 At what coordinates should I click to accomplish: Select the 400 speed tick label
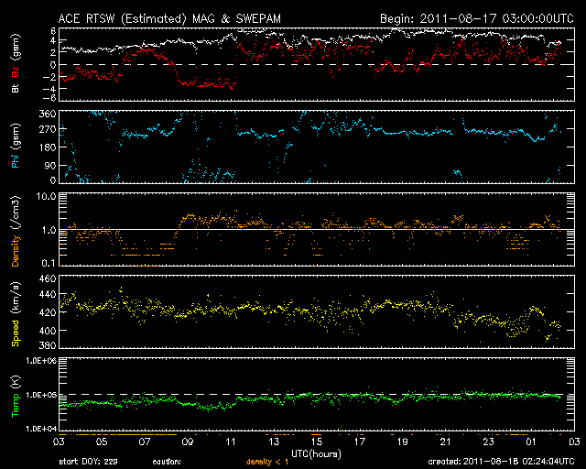tap(48, 331)
